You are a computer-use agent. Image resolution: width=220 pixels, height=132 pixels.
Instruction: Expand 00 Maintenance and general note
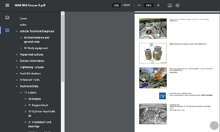21,37
